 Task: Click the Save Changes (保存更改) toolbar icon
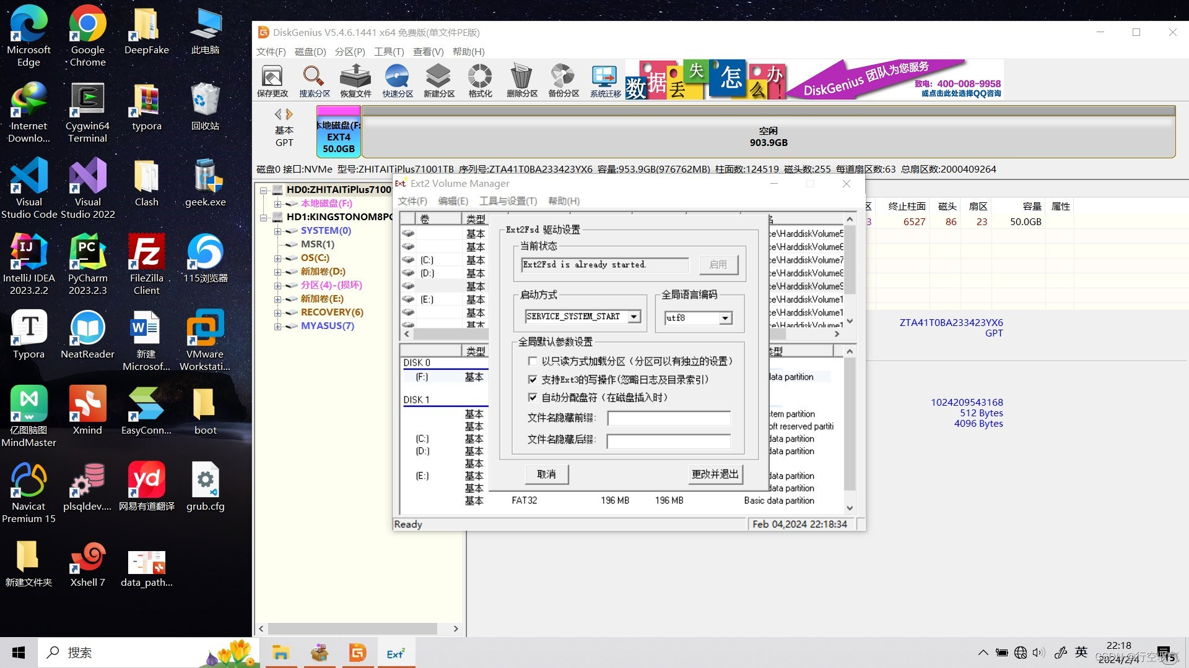click(x=272, y=80)
